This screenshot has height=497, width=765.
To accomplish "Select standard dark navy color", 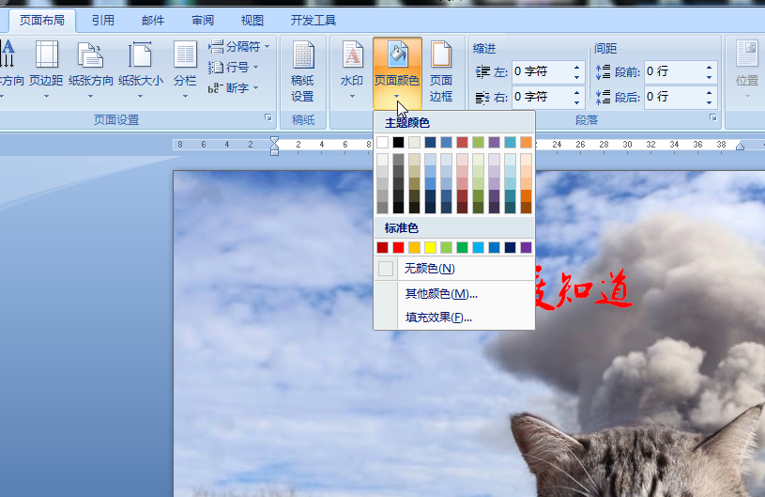I will (x=510, y=247).
